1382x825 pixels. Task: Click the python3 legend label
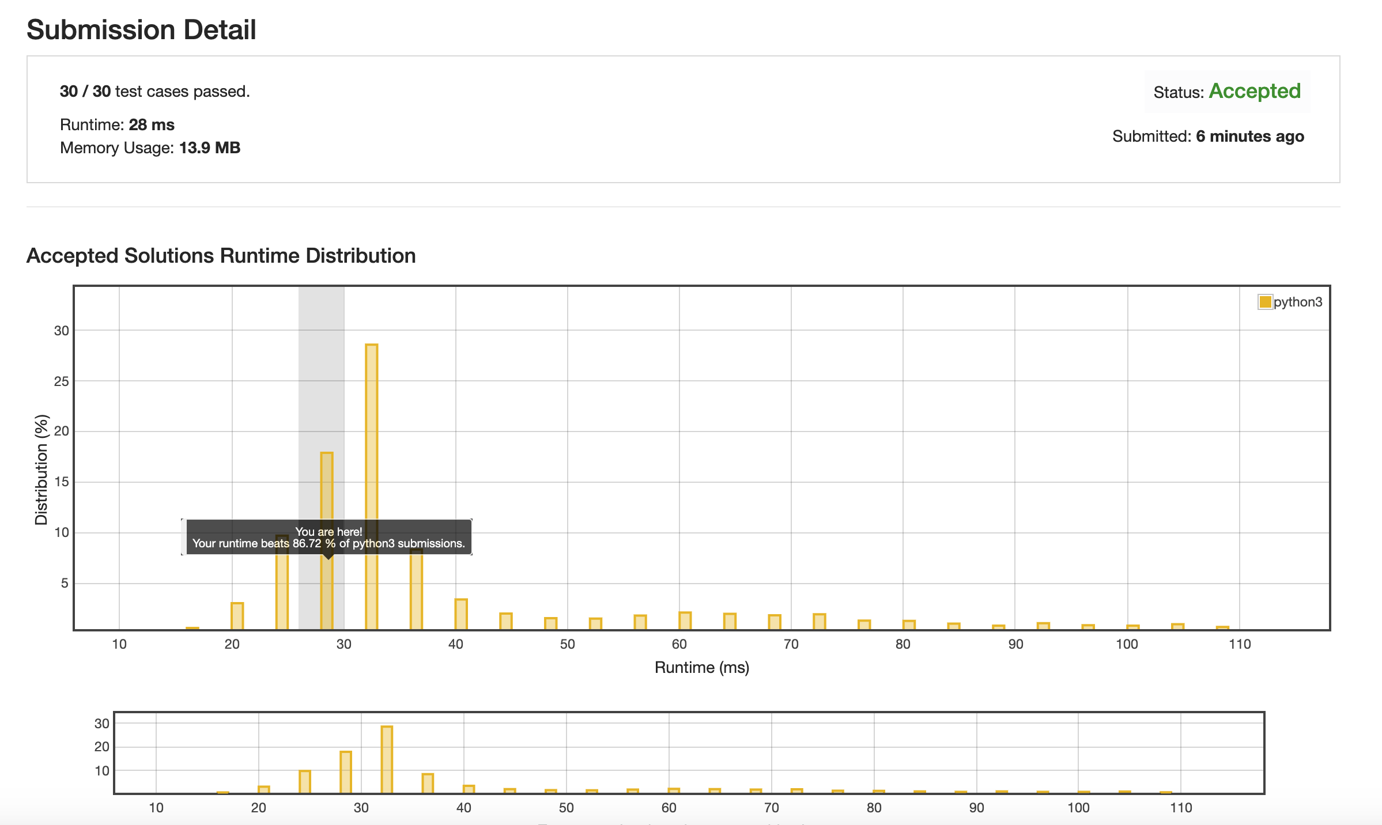coord(1297,302)
